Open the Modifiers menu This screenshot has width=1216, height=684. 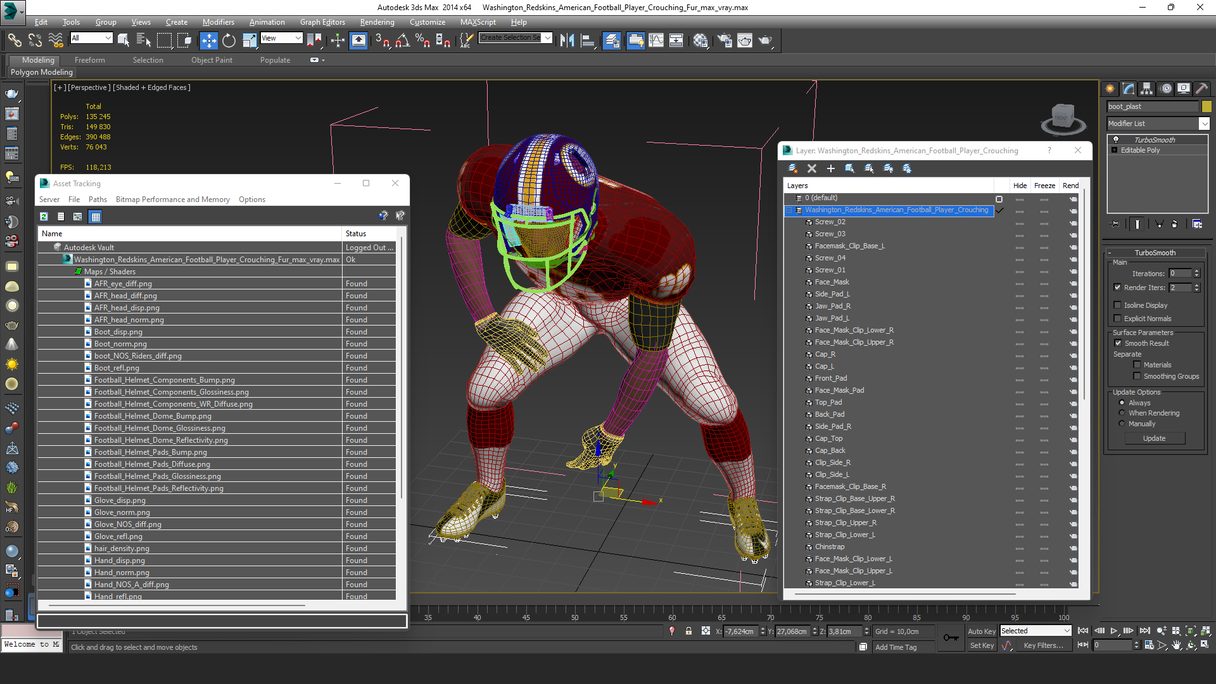pyautogui.click(x=218, y=22)
